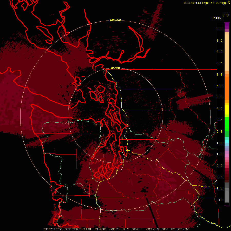This screenshot has height=231, width=231.
Task: Click the TH threshold label
Action: (x=220, y=200)
